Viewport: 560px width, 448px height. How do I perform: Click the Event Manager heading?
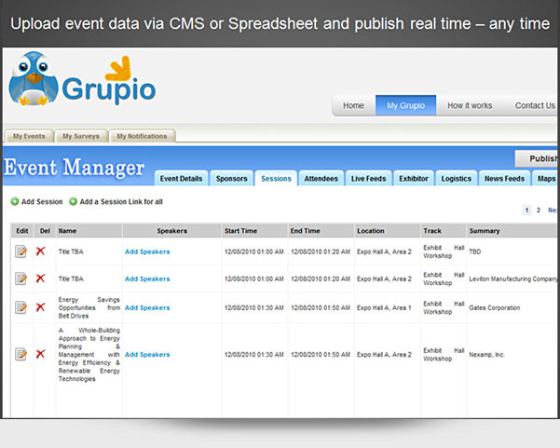coord(74,168)
